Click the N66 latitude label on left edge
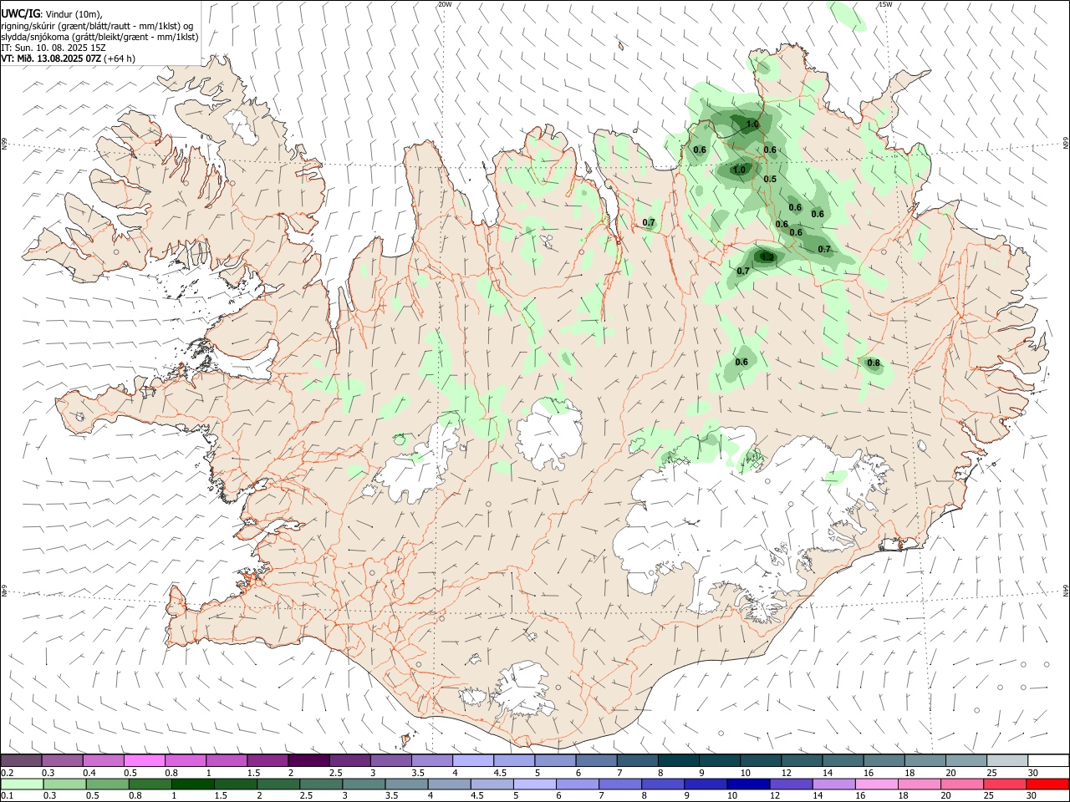 point(4,144)
